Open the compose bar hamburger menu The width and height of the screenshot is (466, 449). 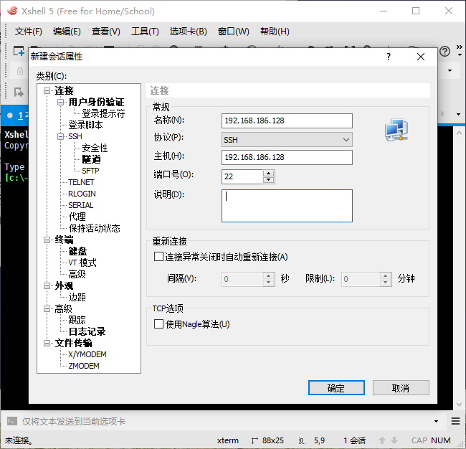(455, 421)
